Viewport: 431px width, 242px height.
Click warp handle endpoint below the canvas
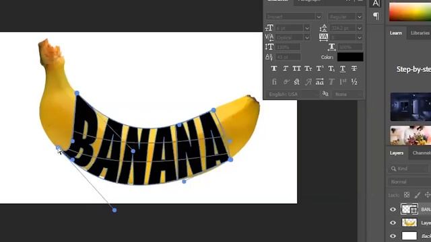point(114,210)
